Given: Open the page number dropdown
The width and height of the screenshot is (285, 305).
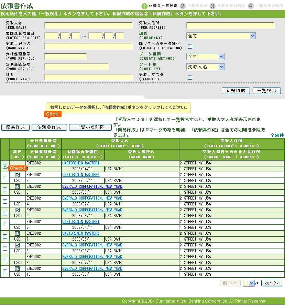Looking at the screenshot, I should [249, 283].
